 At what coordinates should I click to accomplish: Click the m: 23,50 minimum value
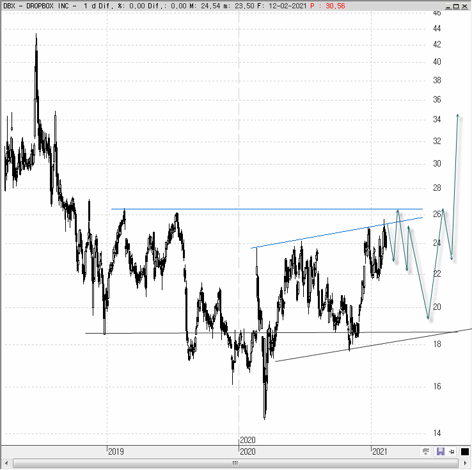[x=239, y=6]
